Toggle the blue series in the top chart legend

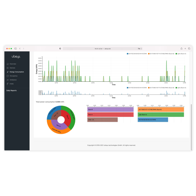point(137,53)
